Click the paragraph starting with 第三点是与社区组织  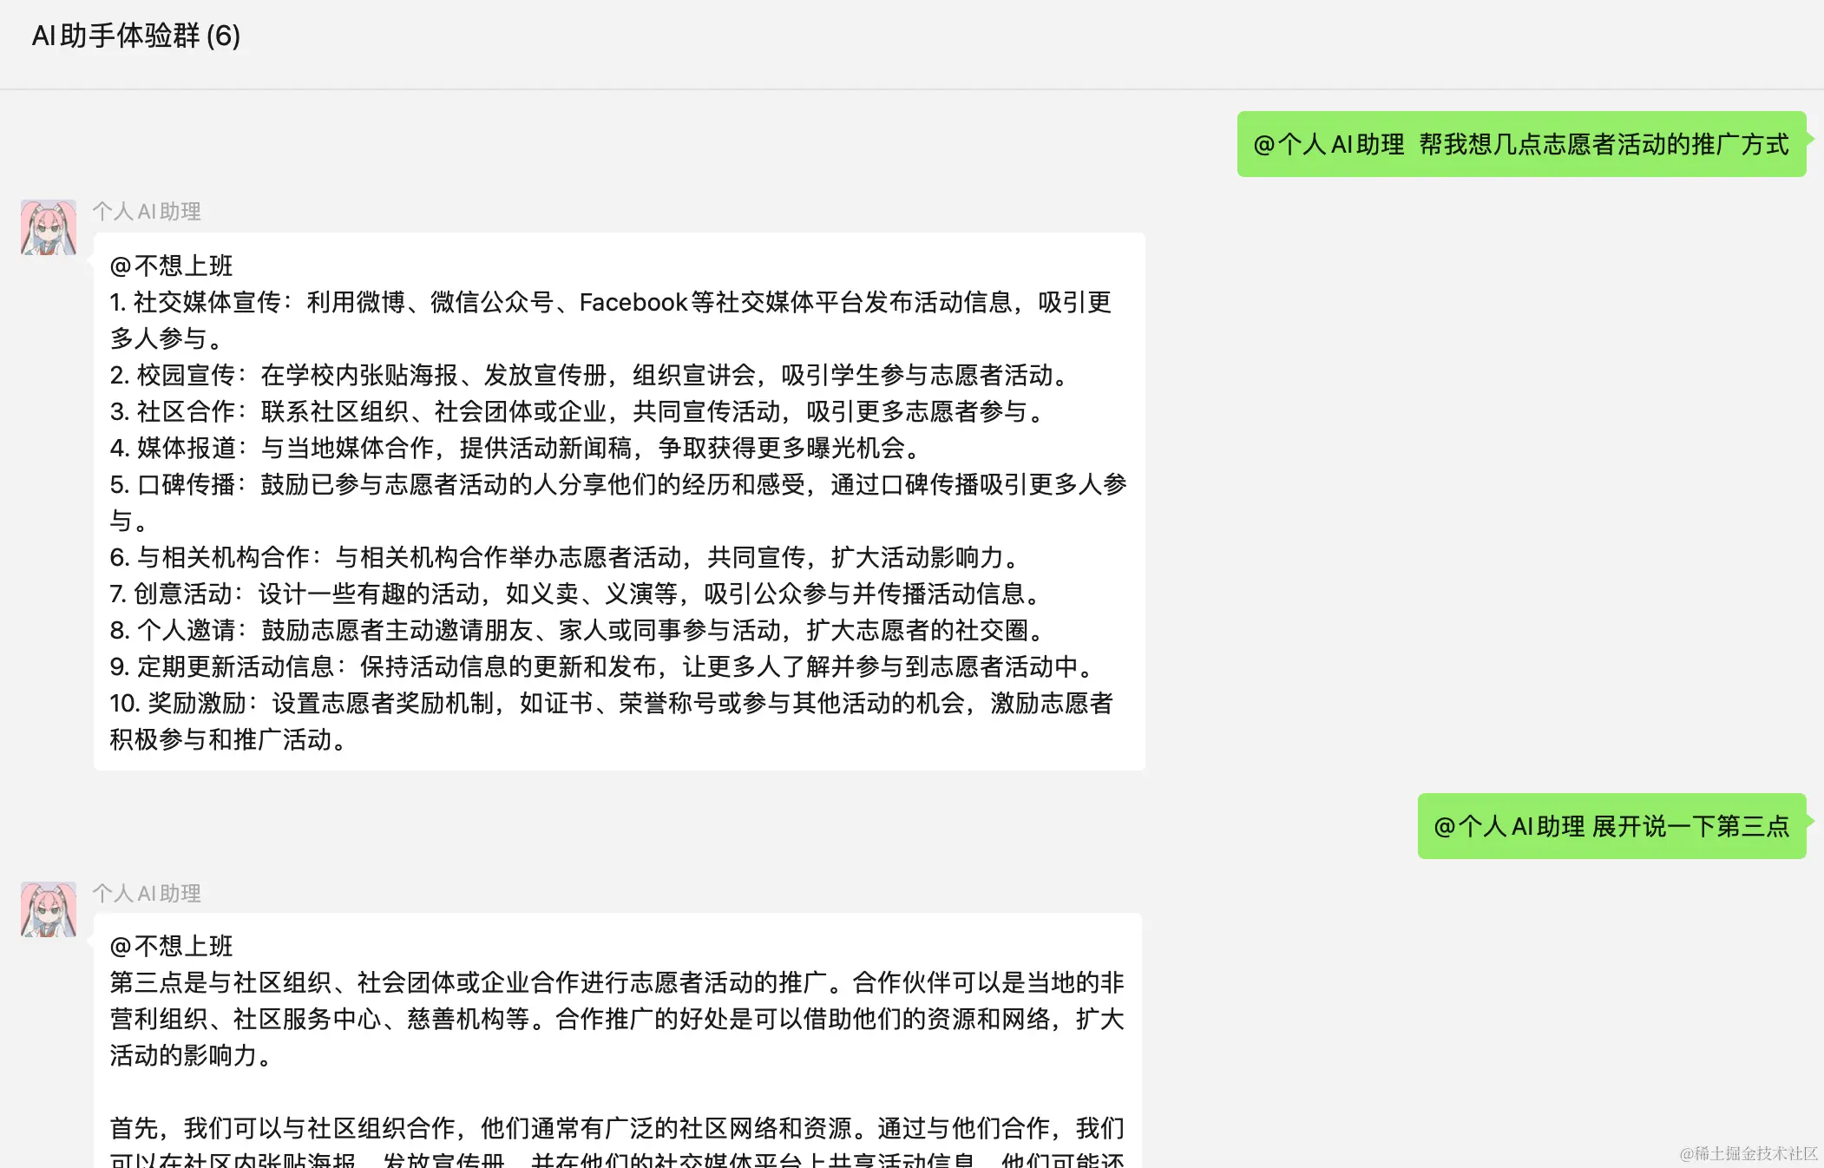pos(616,1019)
